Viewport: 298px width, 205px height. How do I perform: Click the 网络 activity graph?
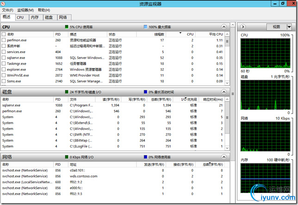click(x=265, y=137)
